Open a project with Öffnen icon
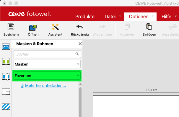Screen dimensions: 179x117 [33, 28]
